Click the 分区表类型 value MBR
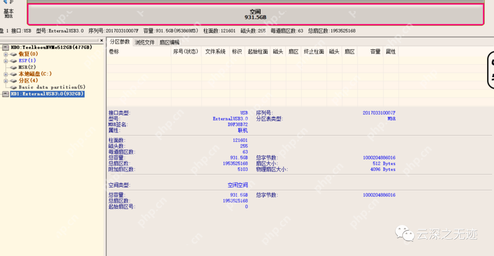This screenshot has width=494, height=256. [x=392, y=119]
